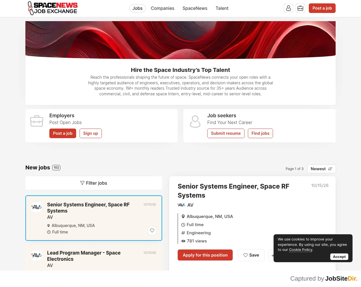The image size is (361, 287).
Task: Click Post a job in the Employers card
Action: 63,133
